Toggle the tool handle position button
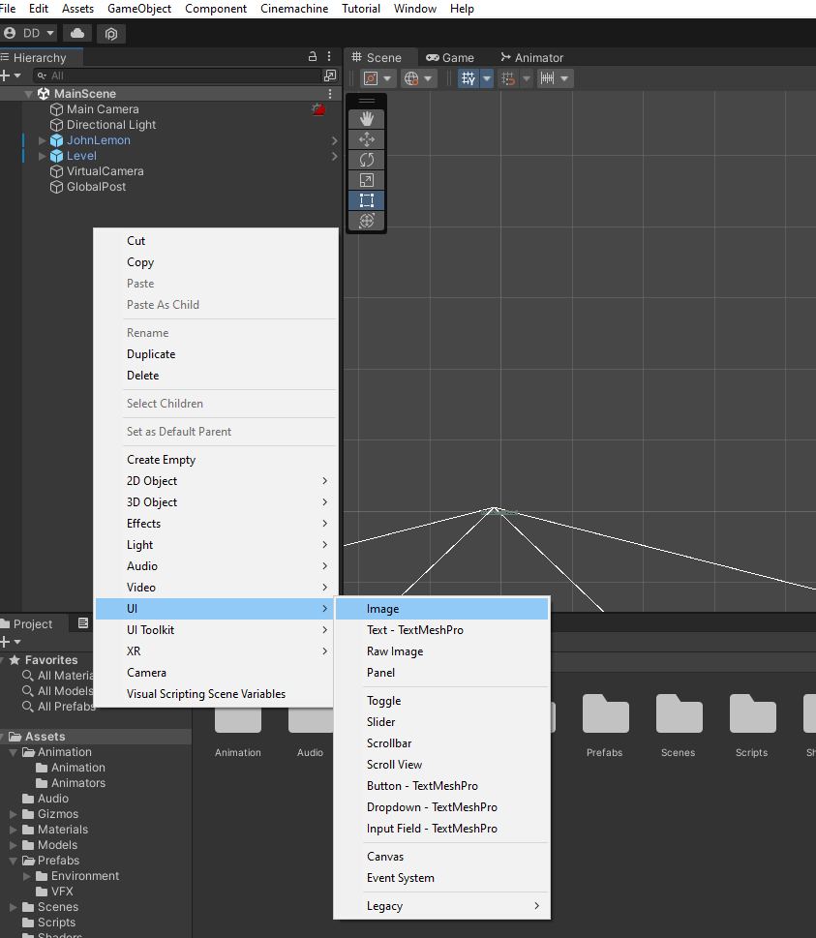This screenshot has width=816, height=938. click(x=371, y=78)
